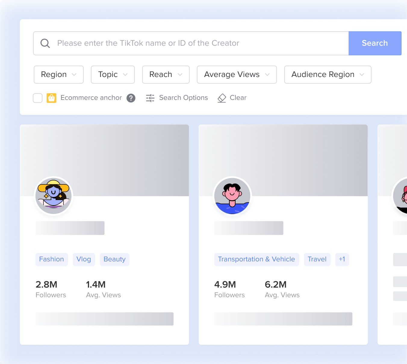
Task: Open the Region dropdown
Action: tap(58, 74)
